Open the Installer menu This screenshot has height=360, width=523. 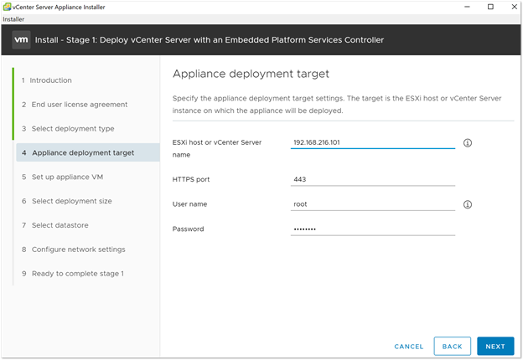14,18
